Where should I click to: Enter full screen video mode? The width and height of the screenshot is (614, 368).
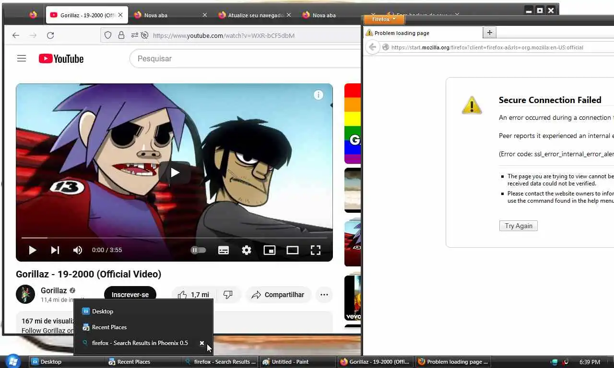click(x=316, y=250)
